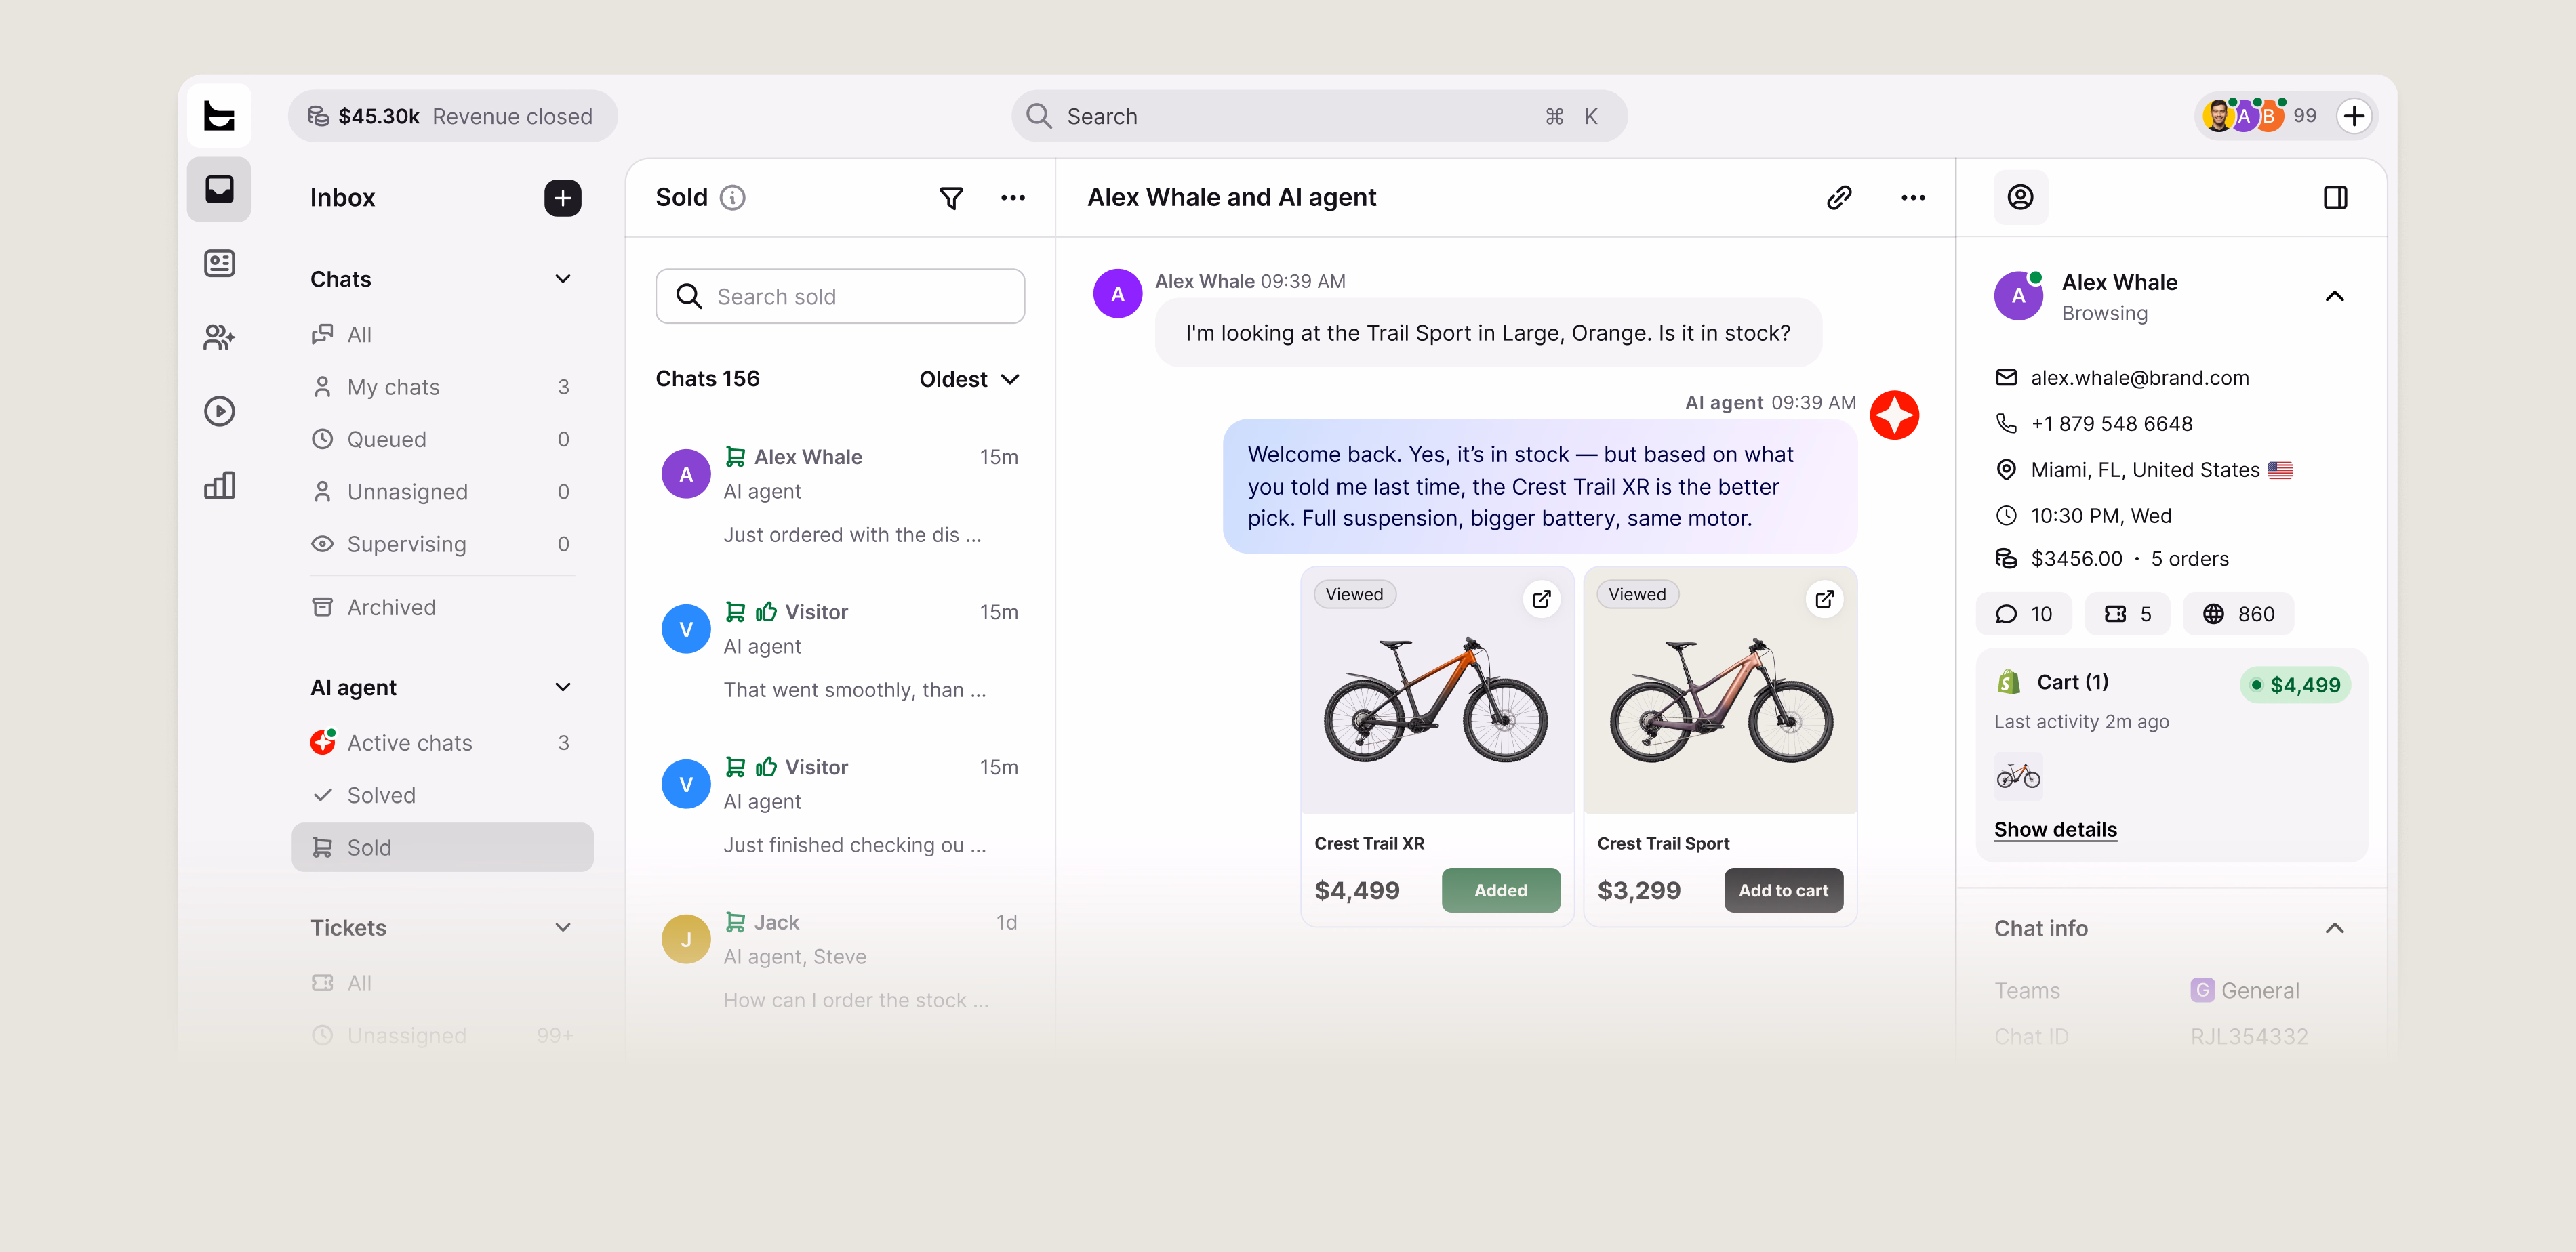Click the bike thumbnail in the cart
This screenshot has width=2576, height=1252.
tap(2018, 775)
